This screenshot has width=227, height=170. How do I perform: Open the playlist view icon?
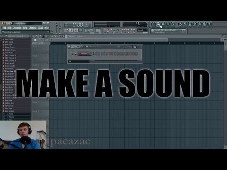(x=153, y=24)
